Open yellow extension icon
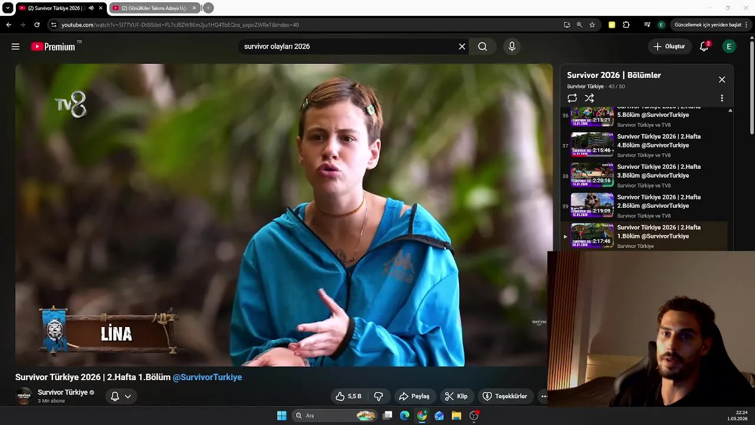This screenshot has height=425, width=755. (612, 25)
